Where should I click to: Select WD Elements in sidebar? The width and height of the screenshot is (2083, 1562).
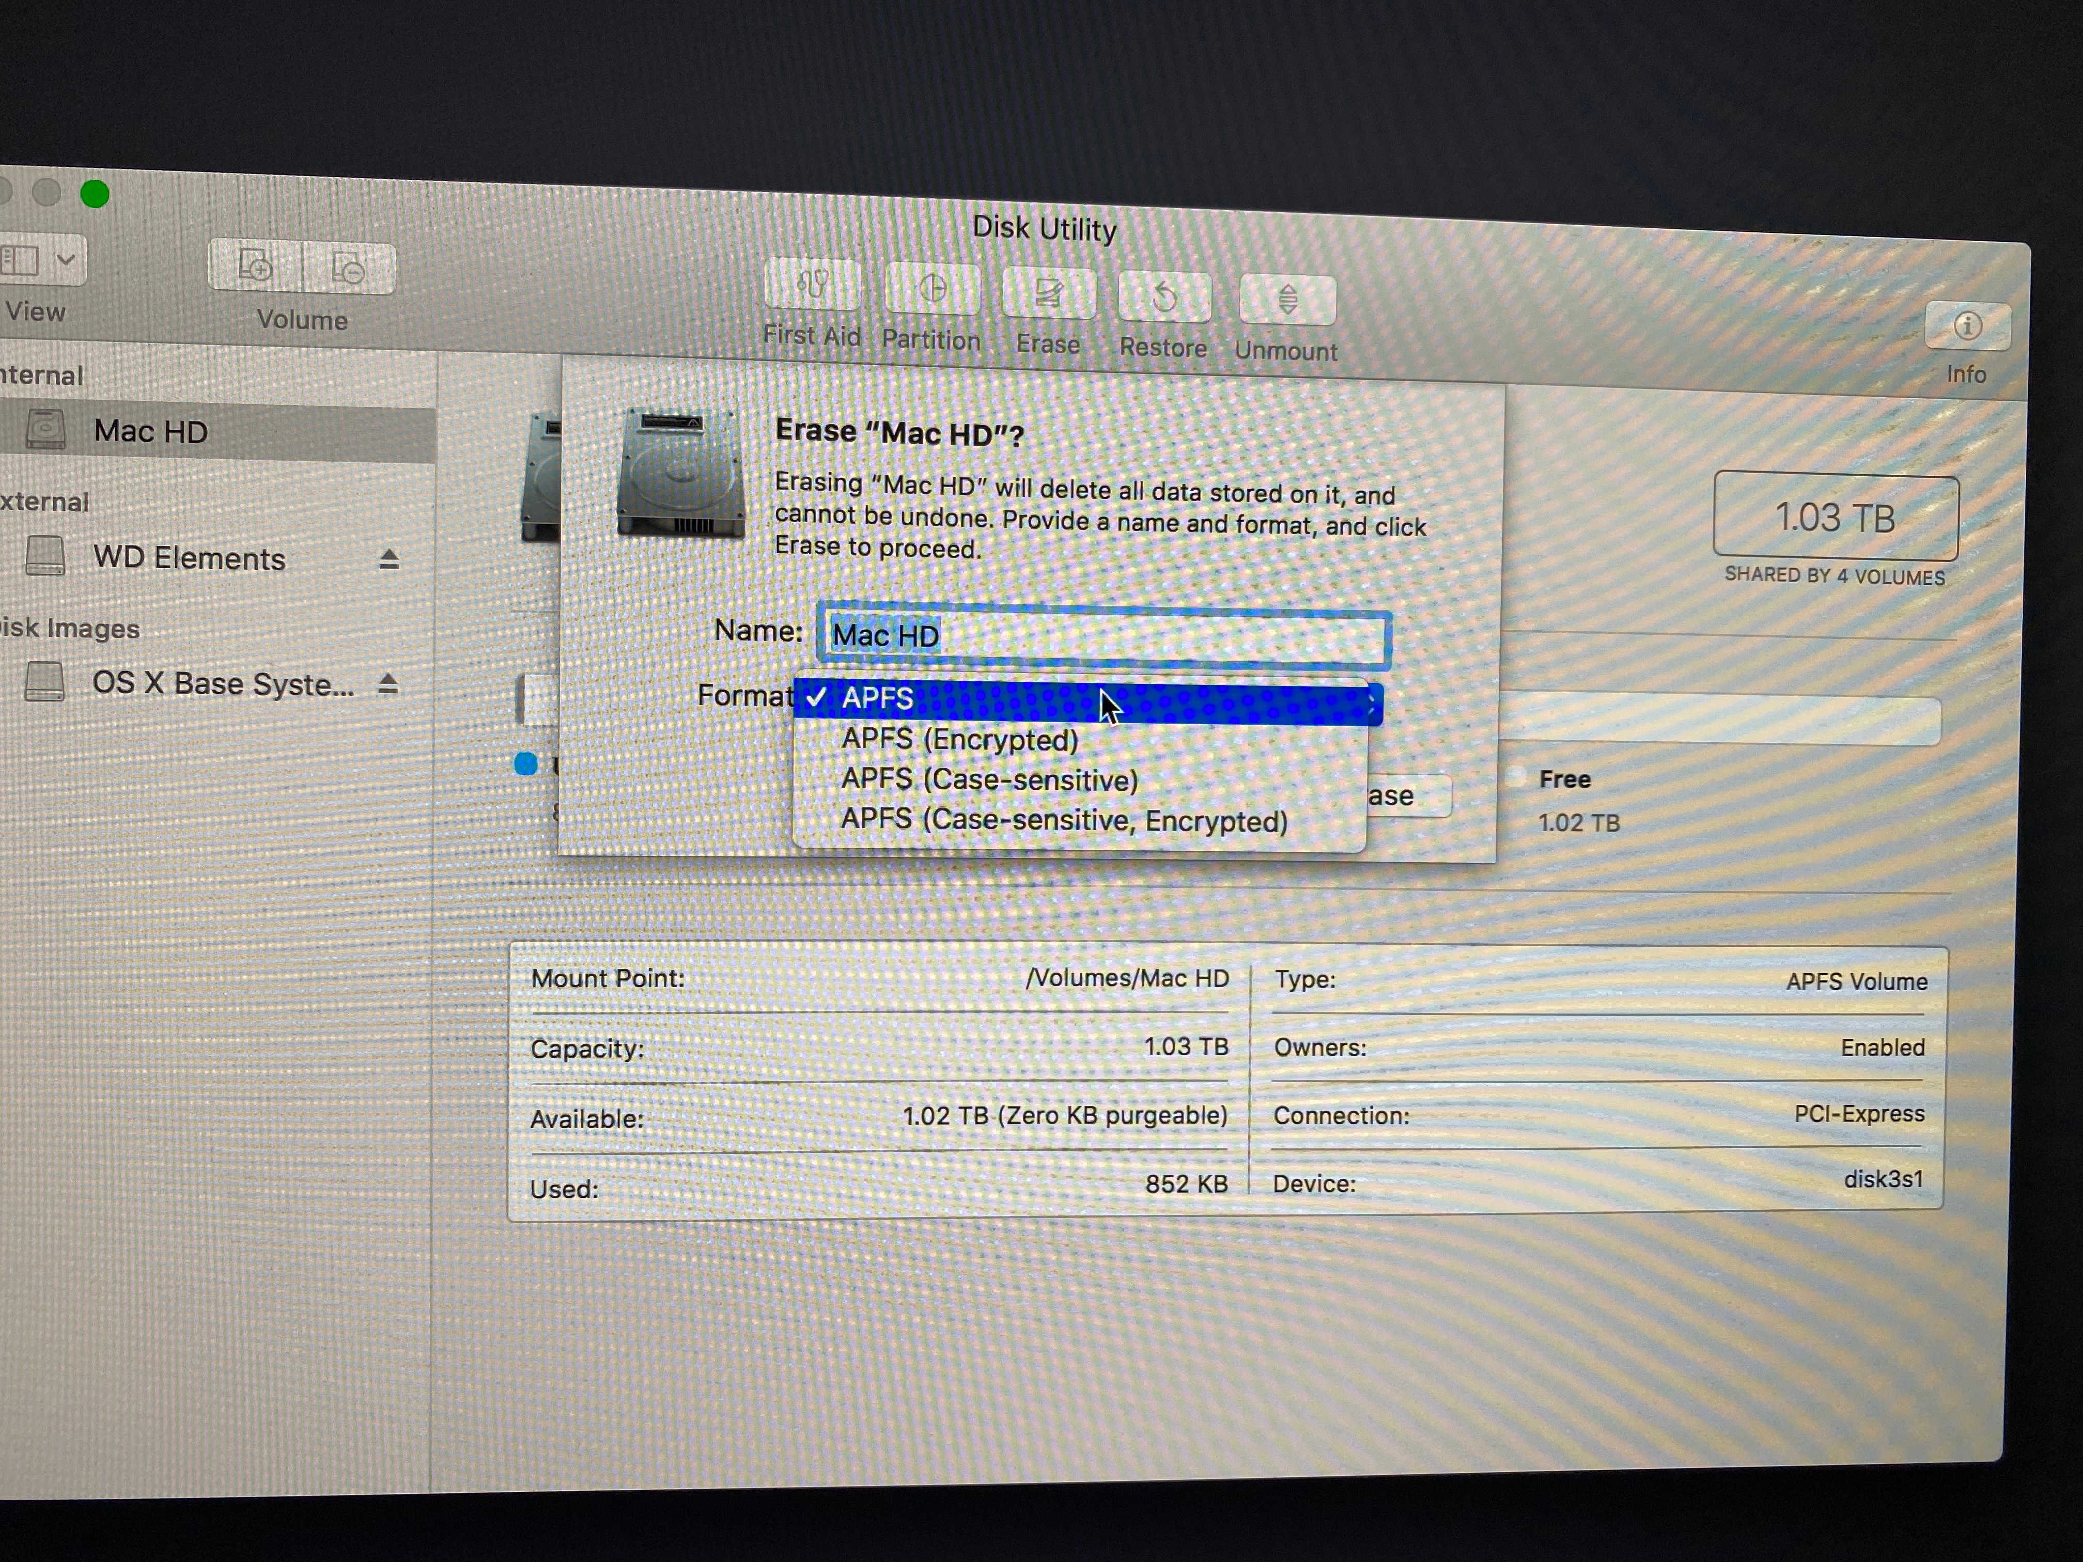coord(189,558)
